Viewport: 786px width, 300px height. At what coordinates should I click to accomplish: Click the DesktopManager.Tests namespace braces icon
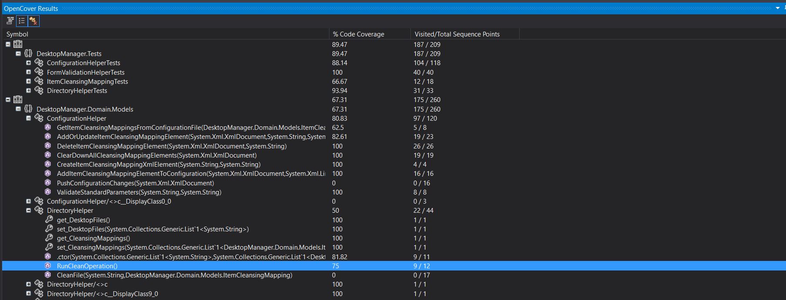(28, 53)
